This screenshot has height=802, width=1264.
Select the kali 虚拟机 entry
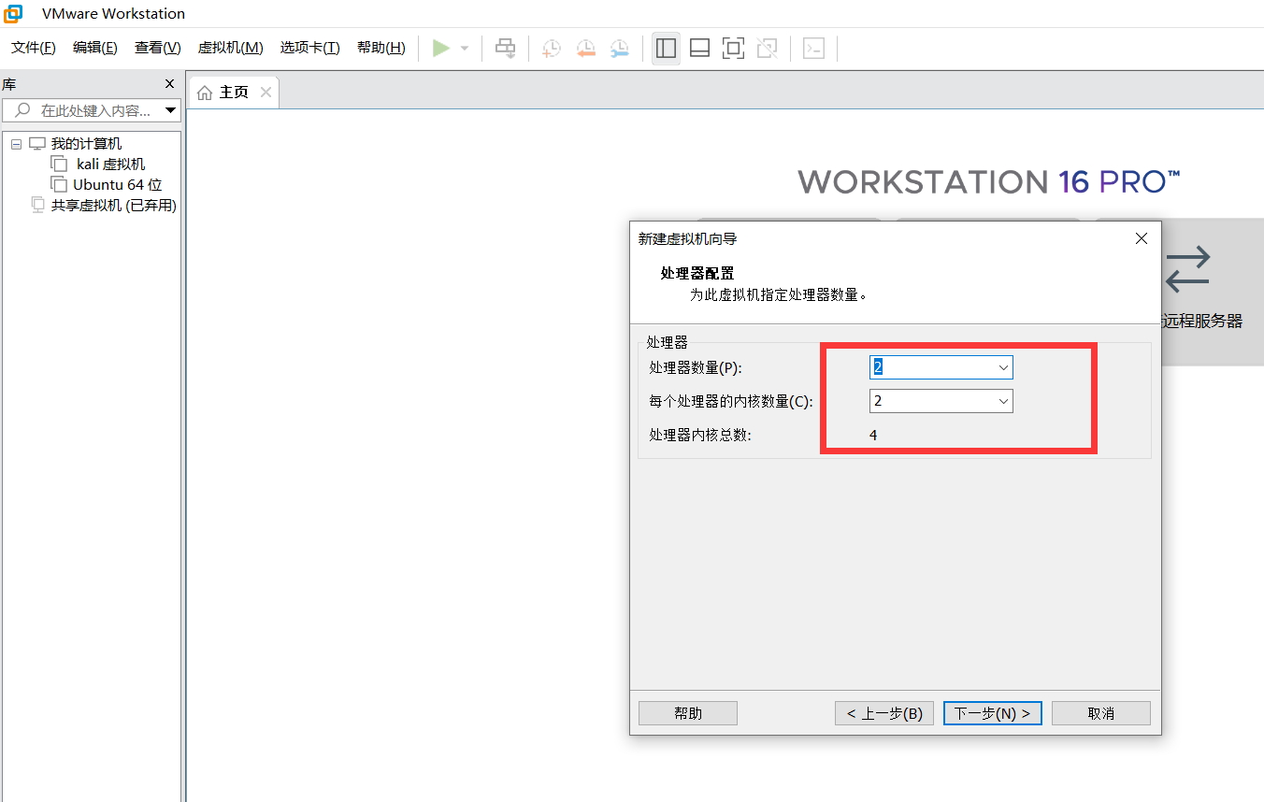click(x=110, y=165)
